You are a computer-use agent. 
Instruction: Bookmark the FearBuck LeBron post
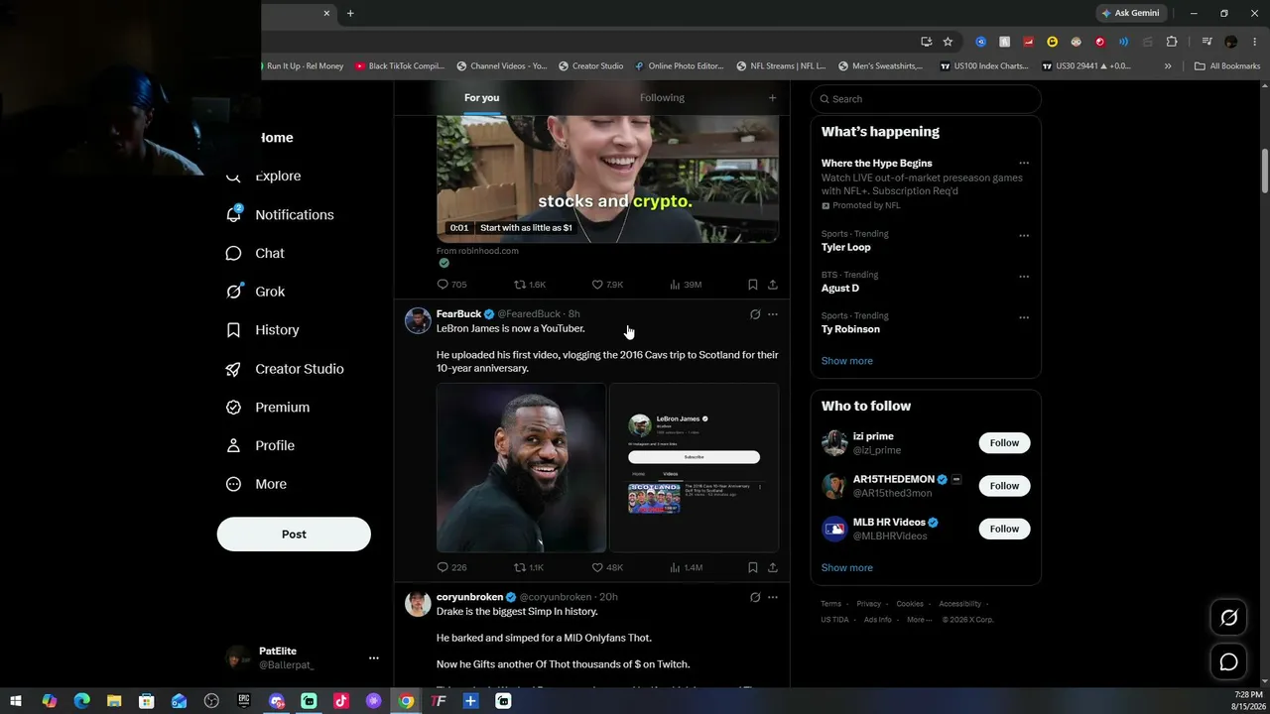click(x=753, y=568)
